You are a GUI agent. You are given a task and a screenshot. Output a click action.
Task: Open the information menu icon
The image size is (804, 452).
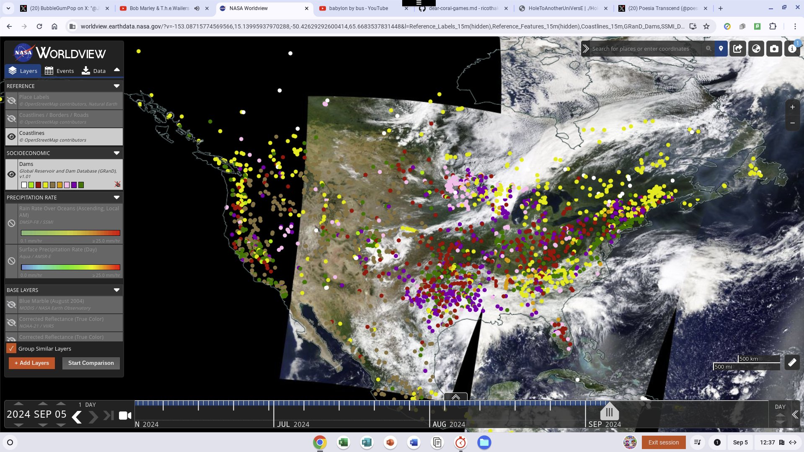coord(792,49)
